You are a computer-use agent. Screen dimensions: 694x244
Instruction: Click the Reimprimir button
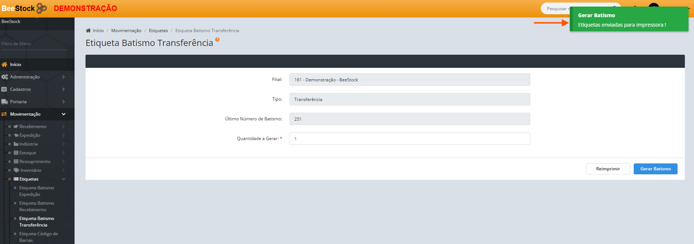click(x=608, y=169)
